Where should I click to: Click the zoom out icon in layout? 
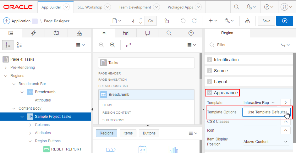(x=101, y=45)
